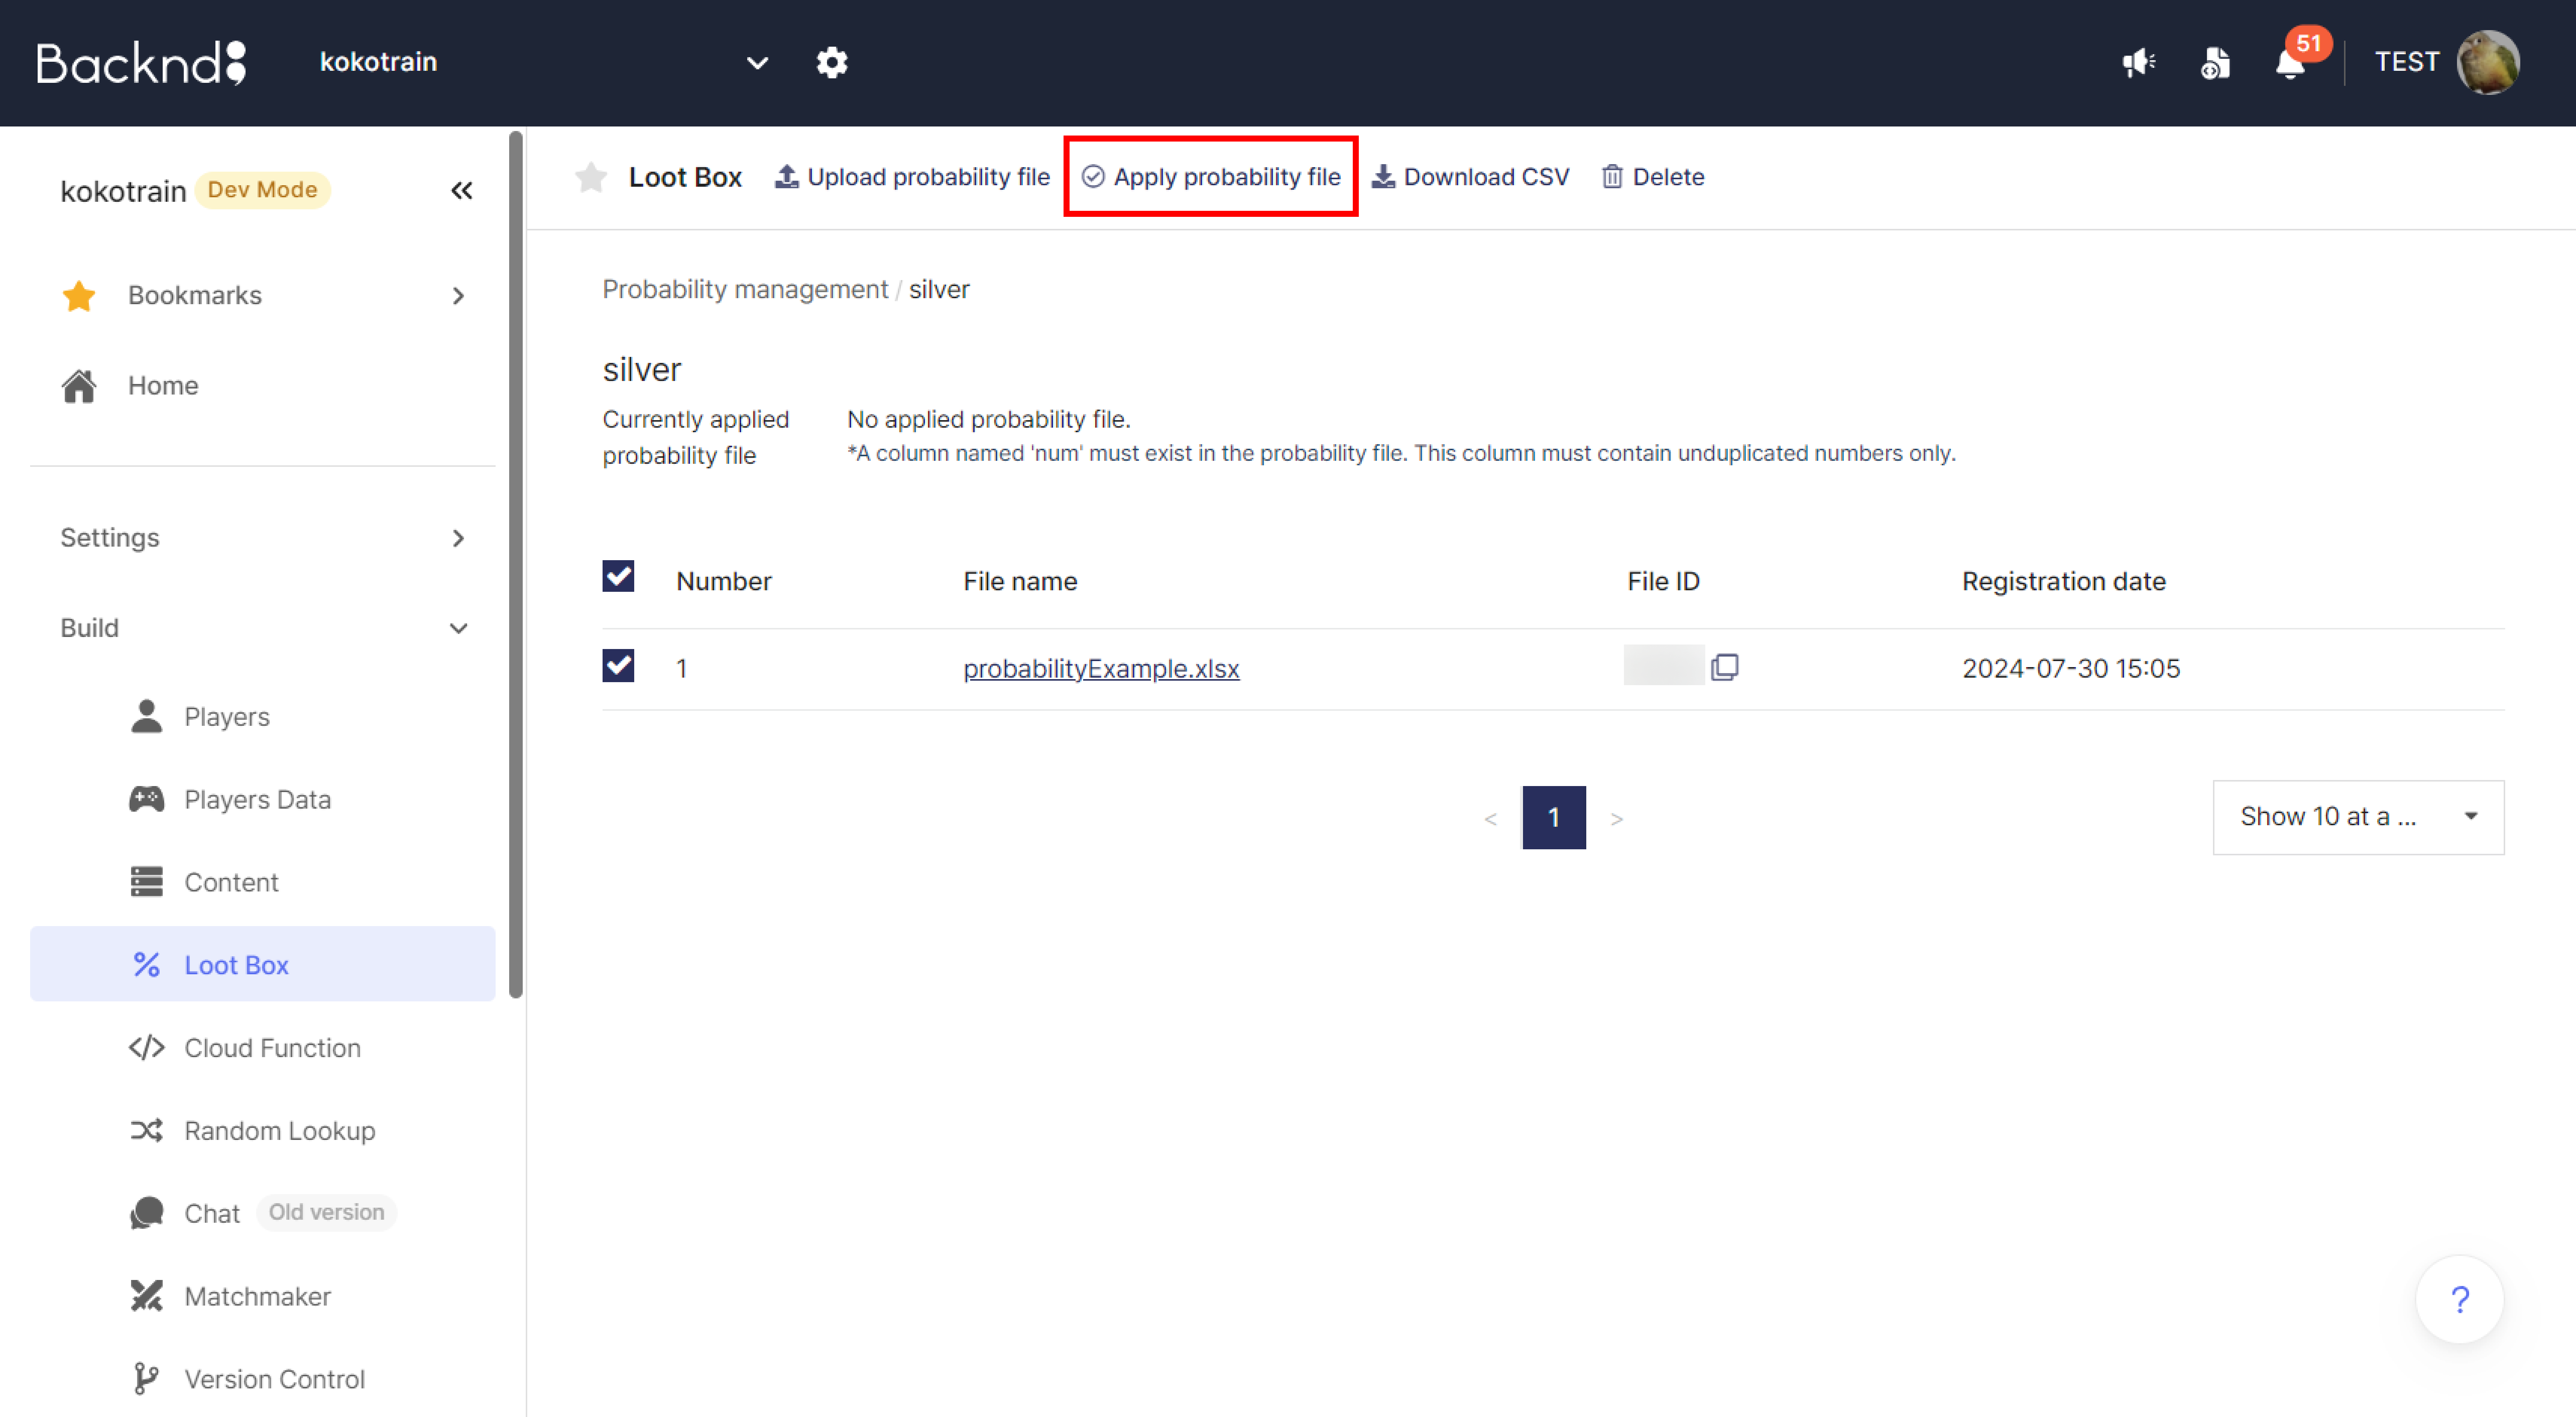Click the Backnd logo
This screenshot has height=1417, width=2576.
pyautogui.click(x=141, y=62)
